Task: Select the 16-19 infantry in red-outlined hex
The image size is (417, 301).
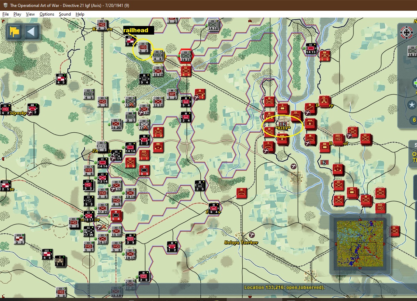Action: click(x=186, y=55)
